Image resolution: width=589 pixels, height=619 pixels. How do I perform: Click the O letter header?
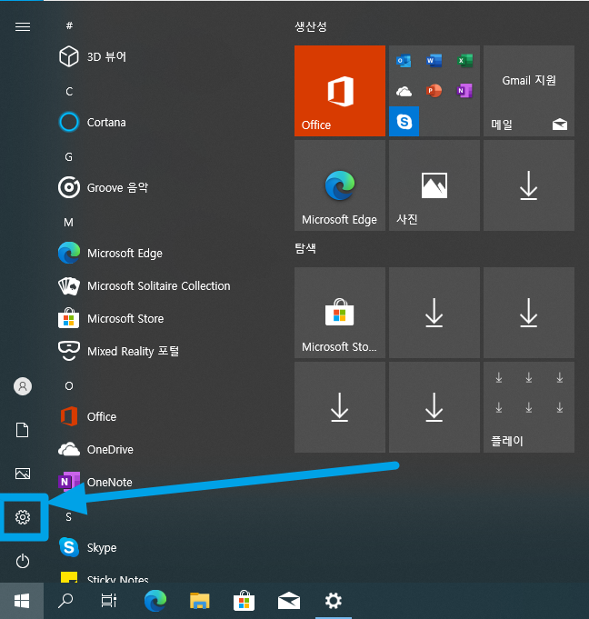coord(69,385)
